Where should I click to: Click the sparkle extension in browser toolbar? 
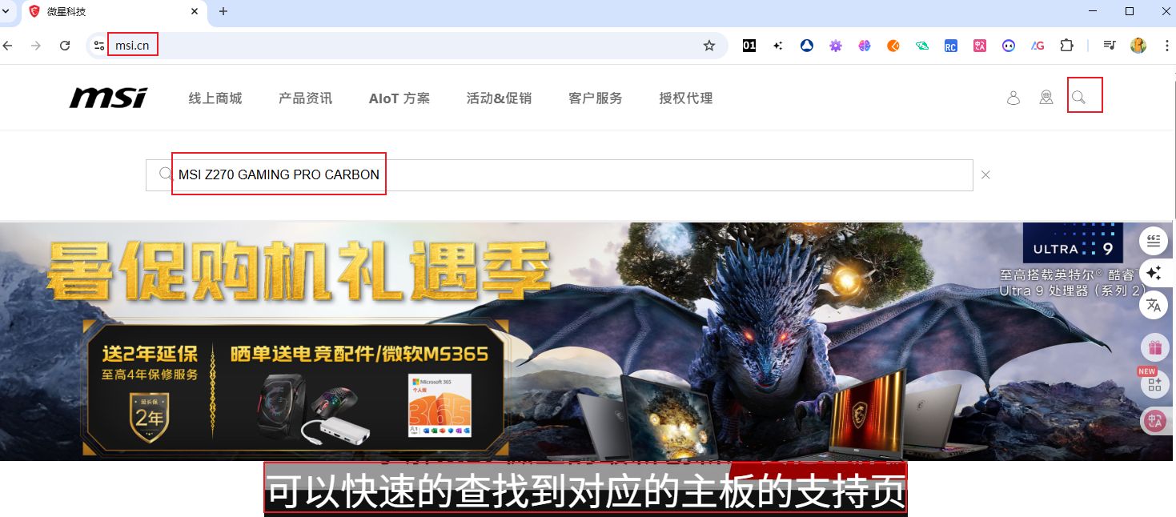click(x=778, y=46)
